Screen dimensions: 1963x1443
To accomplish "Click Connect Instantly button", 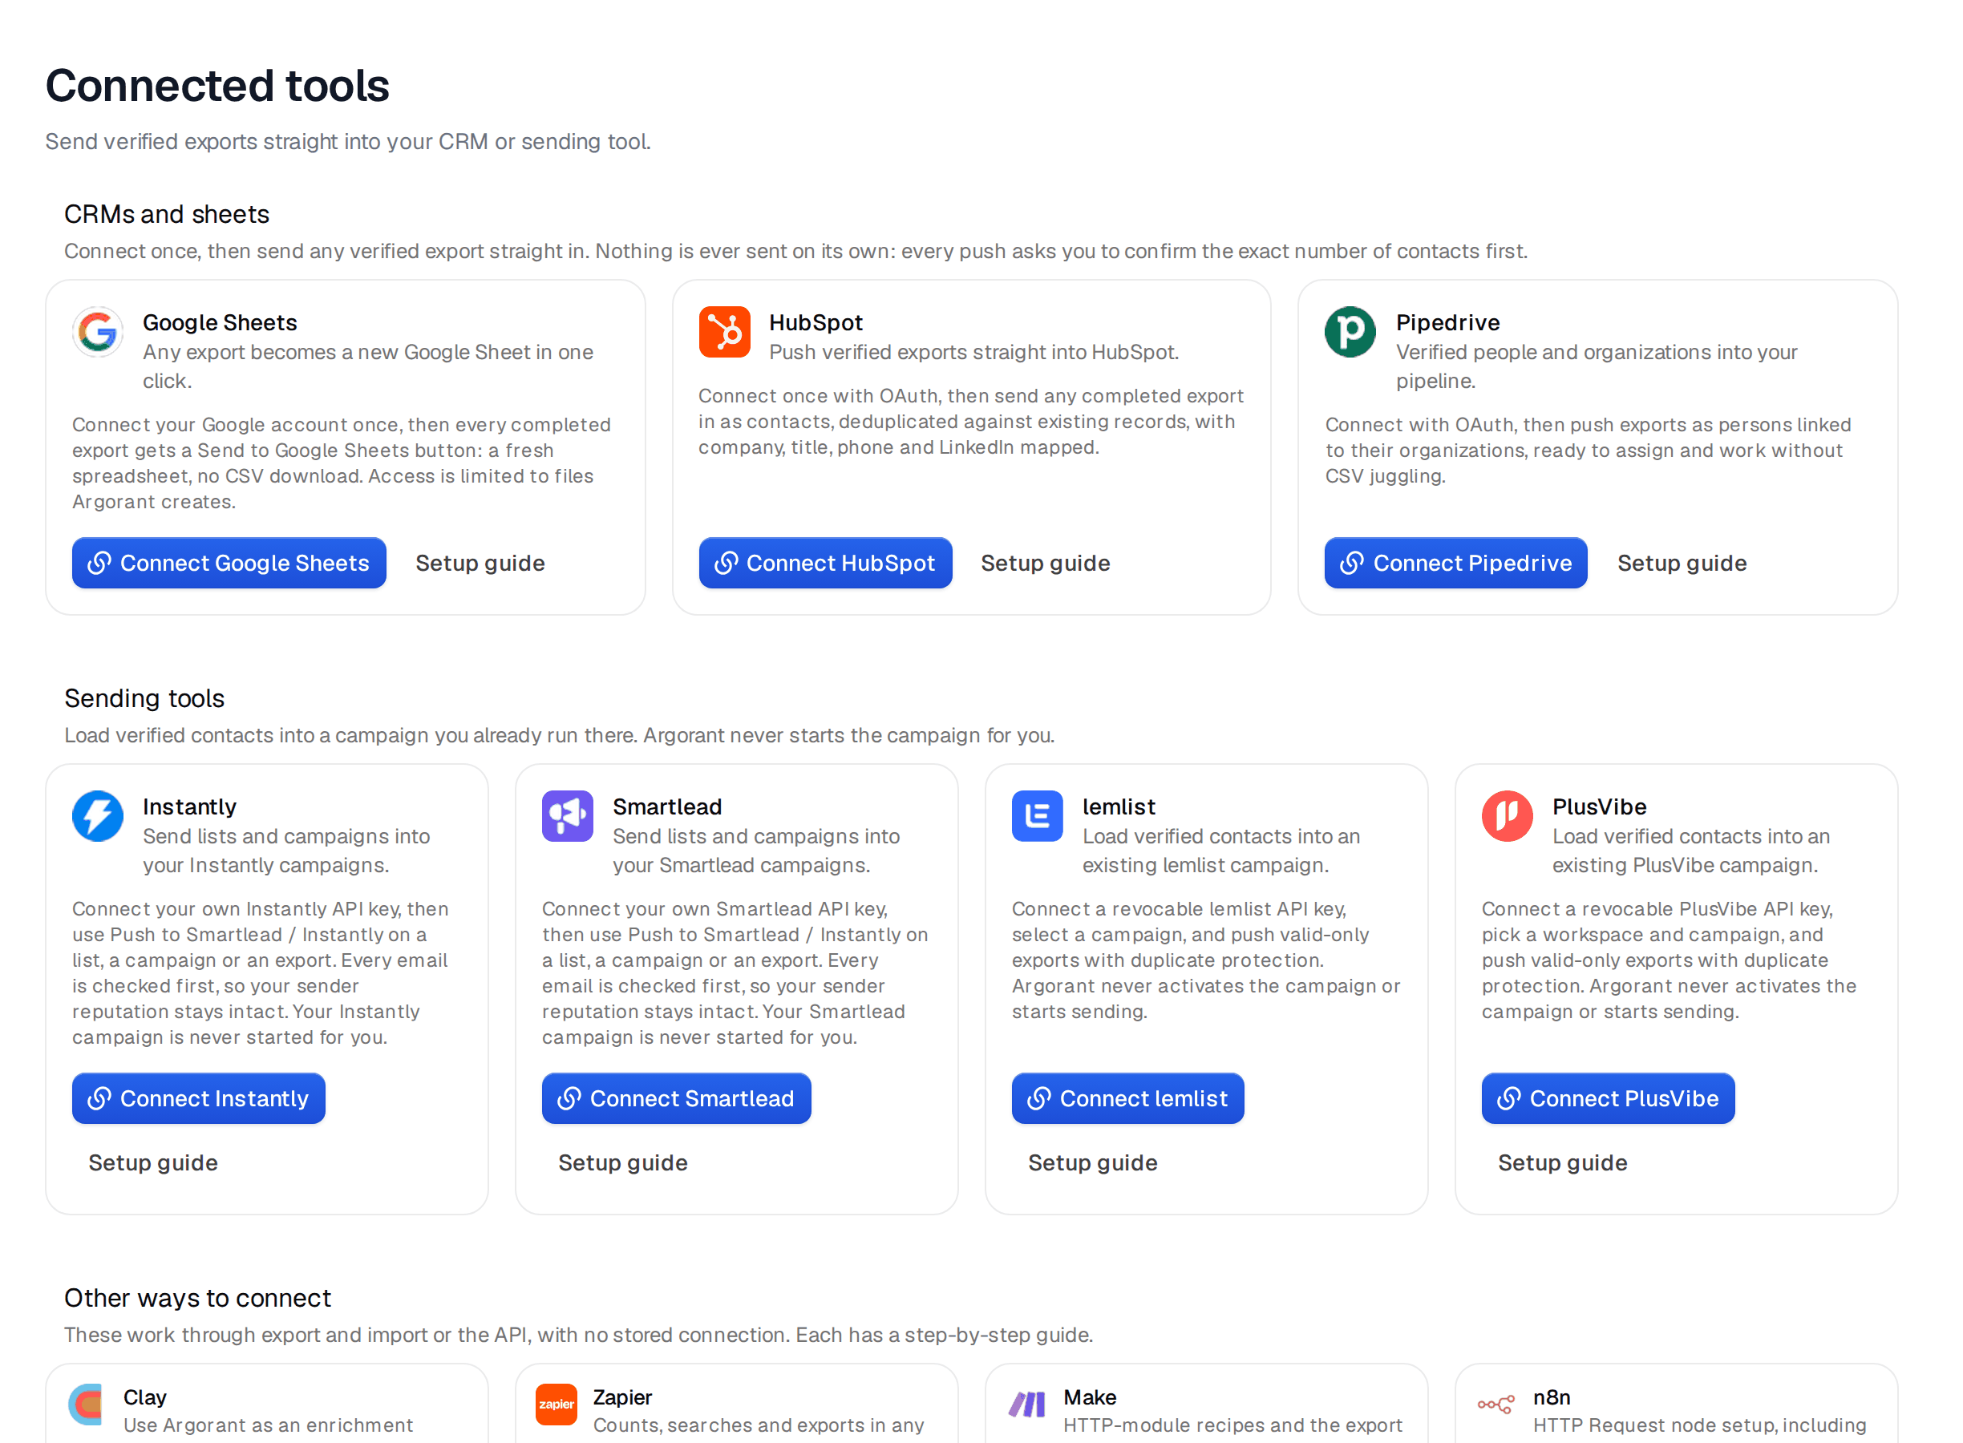I will click(199, 1099).
